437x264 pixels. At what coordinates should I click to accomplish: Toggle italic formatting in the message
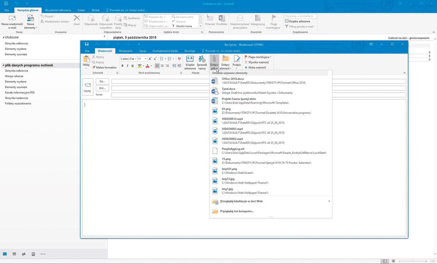coord(127,66)
